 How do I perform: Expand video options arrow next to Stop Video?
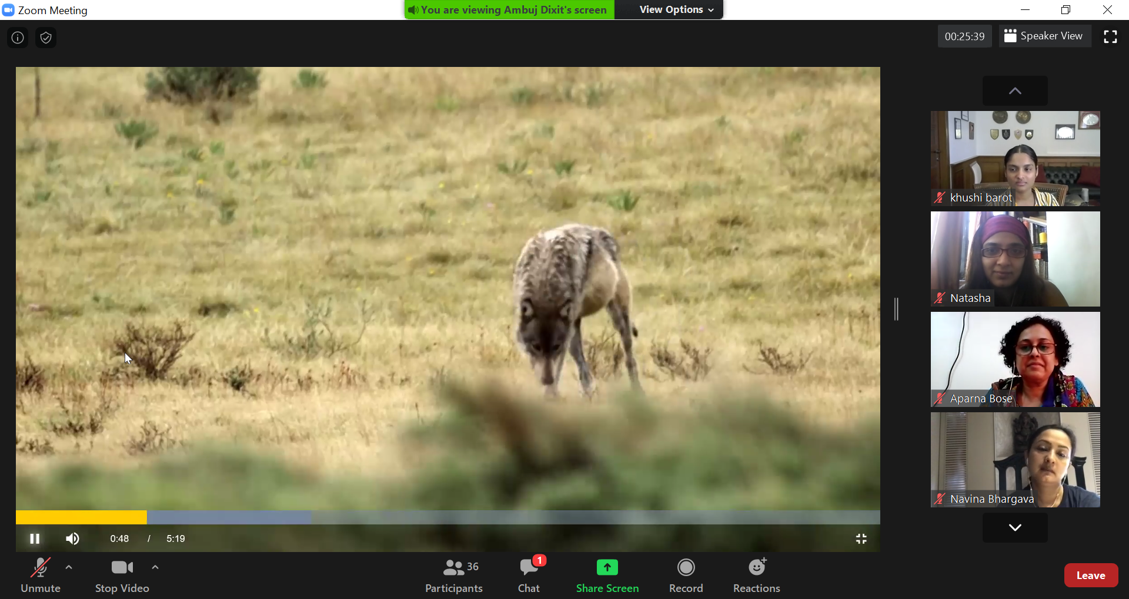coord(155,567)
